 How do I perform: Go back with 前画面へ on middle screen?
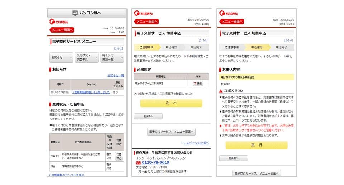(x=148, y=116)
